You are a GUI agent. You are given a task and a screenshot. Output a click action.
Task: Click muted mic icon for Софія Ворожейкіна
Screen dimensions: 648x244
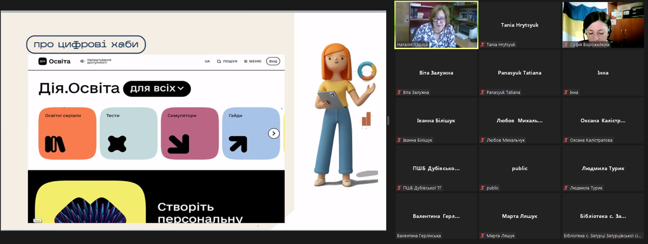pyautogui.click(x=566, y=44)
